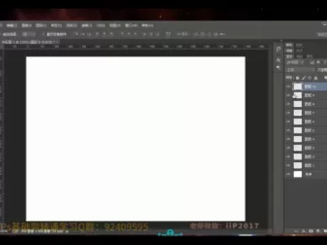Viewport: 327px width, 245px height.
Task: Click the layer 3 thumbnail
Action: click(x=298, y=148)
